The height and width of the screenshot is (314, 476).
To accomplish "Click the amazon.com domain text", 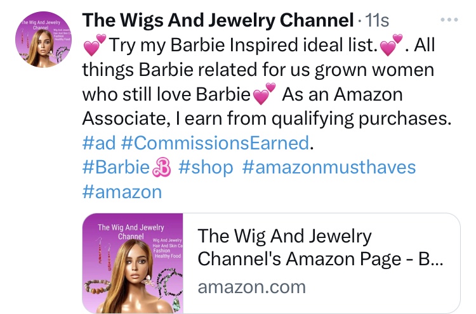I will [x=252, y=287].
